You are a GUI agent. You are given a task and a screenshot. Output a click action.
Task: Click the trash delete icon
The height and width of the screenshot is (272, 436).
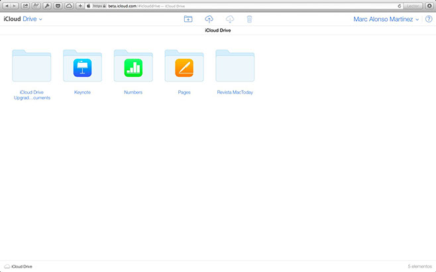pos(249,20)
